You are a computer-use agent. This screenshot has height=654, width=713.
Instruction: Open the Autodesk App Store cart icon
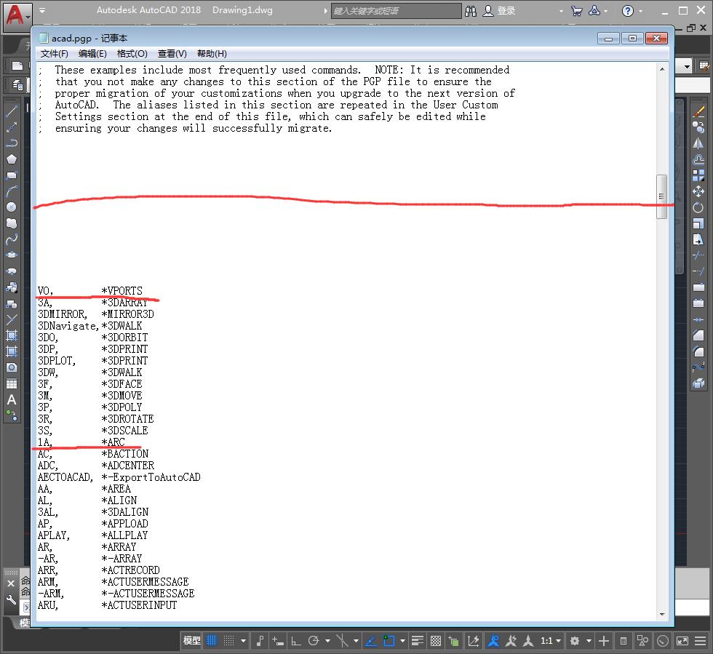[x=576, y=11]
